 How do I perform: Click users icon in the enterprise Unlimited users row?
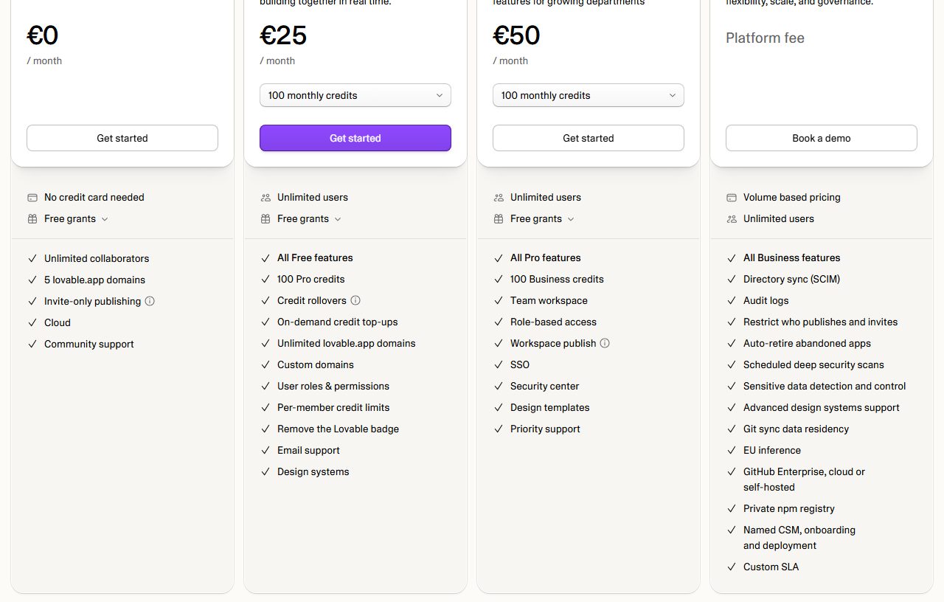pyautogui.click(x=732, y=218)
